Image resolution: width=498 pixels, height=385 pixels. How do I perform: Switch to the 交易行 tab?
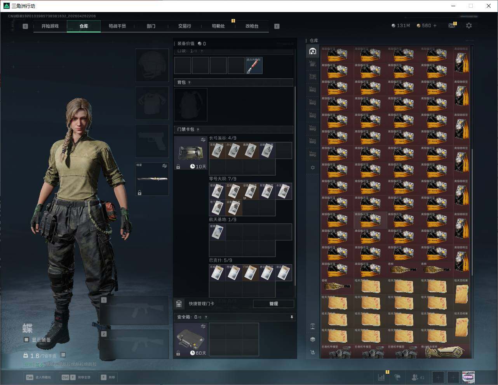[x=185, y=26]
